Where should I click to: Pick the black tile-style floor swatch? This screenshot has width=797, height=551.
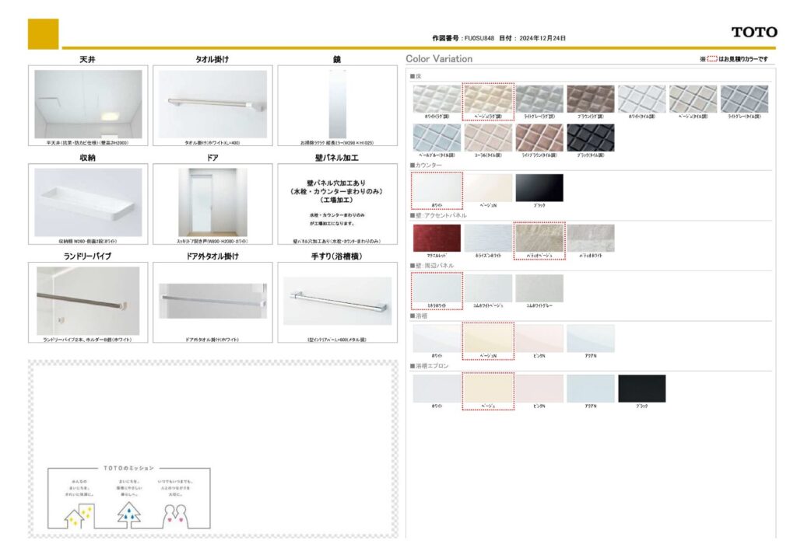(x=590, y=138)
